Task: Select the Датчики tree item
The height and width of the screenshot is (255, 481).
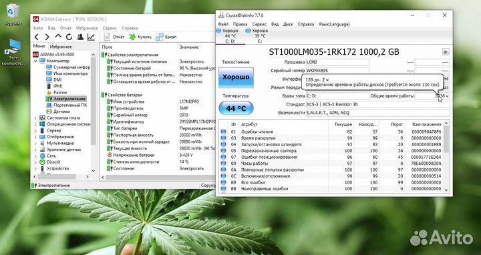Action: tap(58, 111)
